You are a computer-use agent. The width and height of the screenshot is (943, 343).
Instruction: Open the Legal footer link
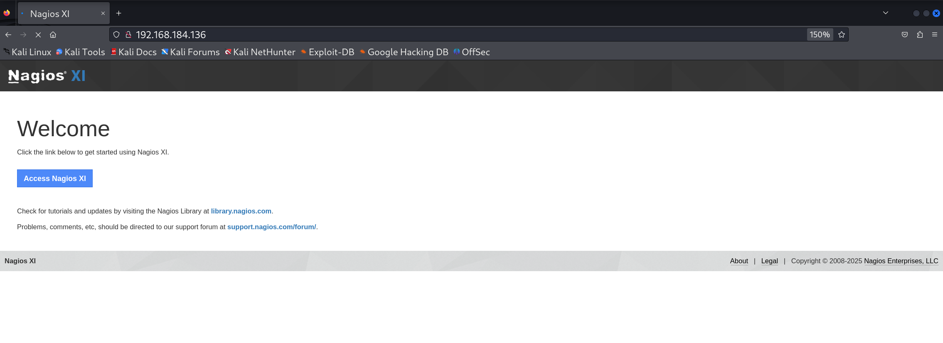coord(769,261)
